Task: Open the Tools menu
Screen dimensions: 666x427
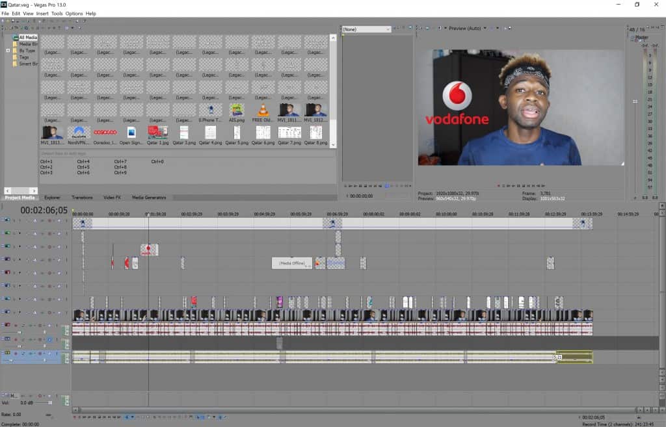Action: (x=57, y=13)
